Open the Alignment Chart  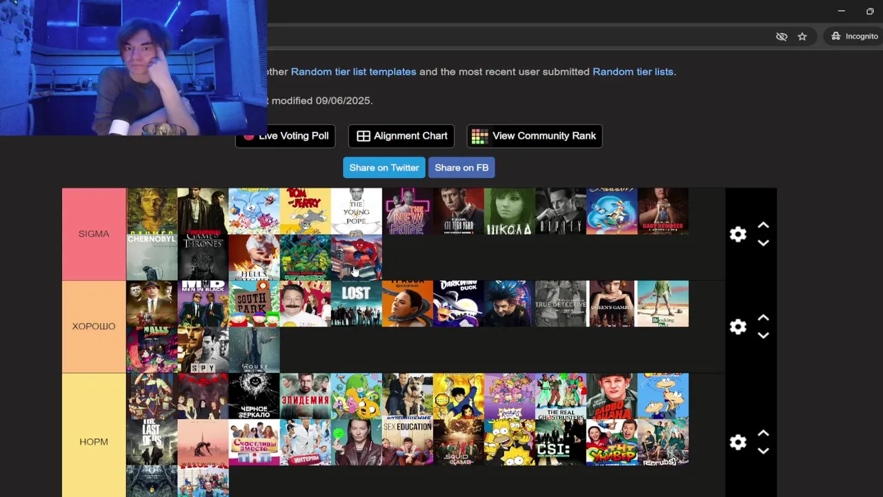tap(401, 136)
